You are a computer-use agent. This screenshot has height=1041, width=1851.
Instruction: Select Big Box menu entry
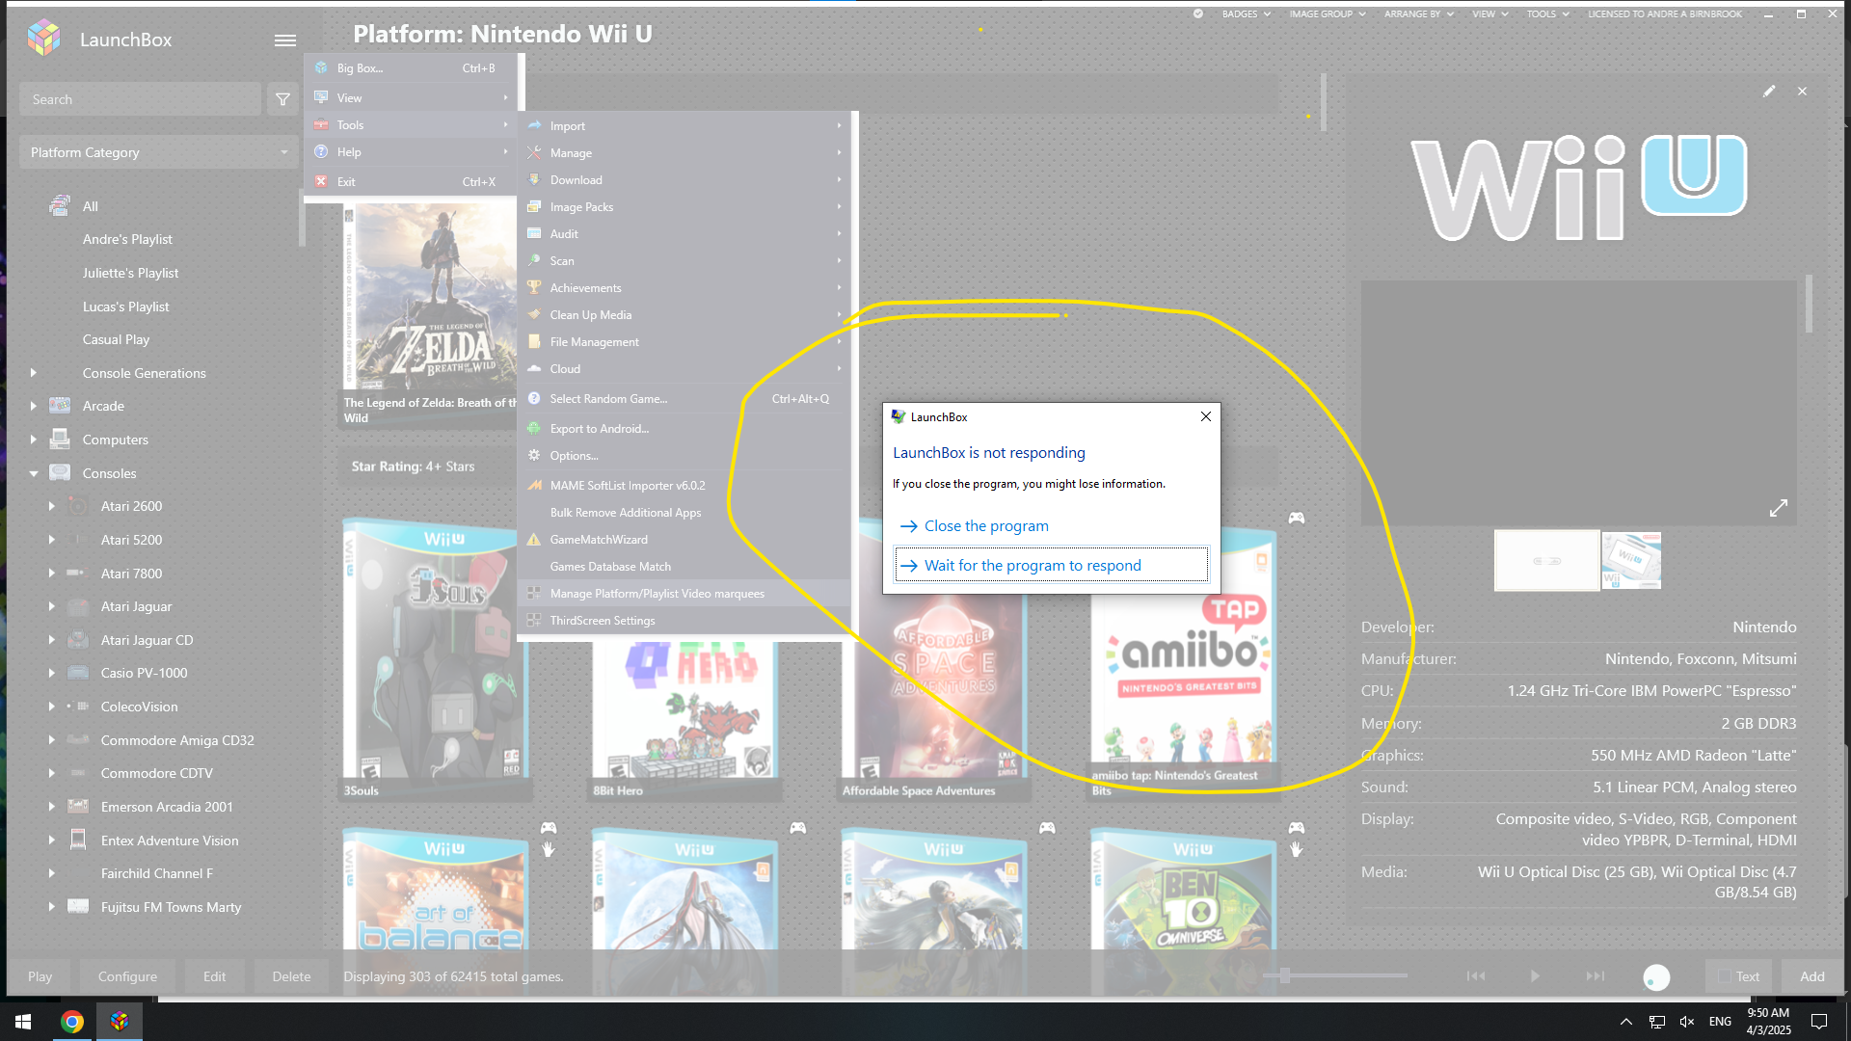tap(412, 68)
